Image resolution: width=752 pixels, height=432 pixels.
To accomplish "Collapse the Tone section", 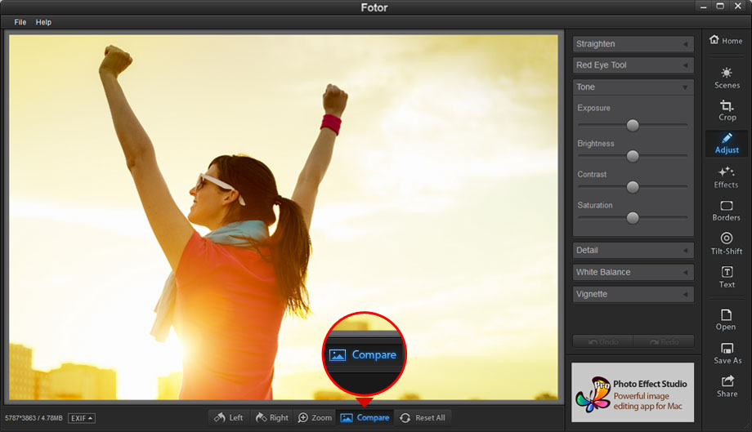I will [633, 87].
